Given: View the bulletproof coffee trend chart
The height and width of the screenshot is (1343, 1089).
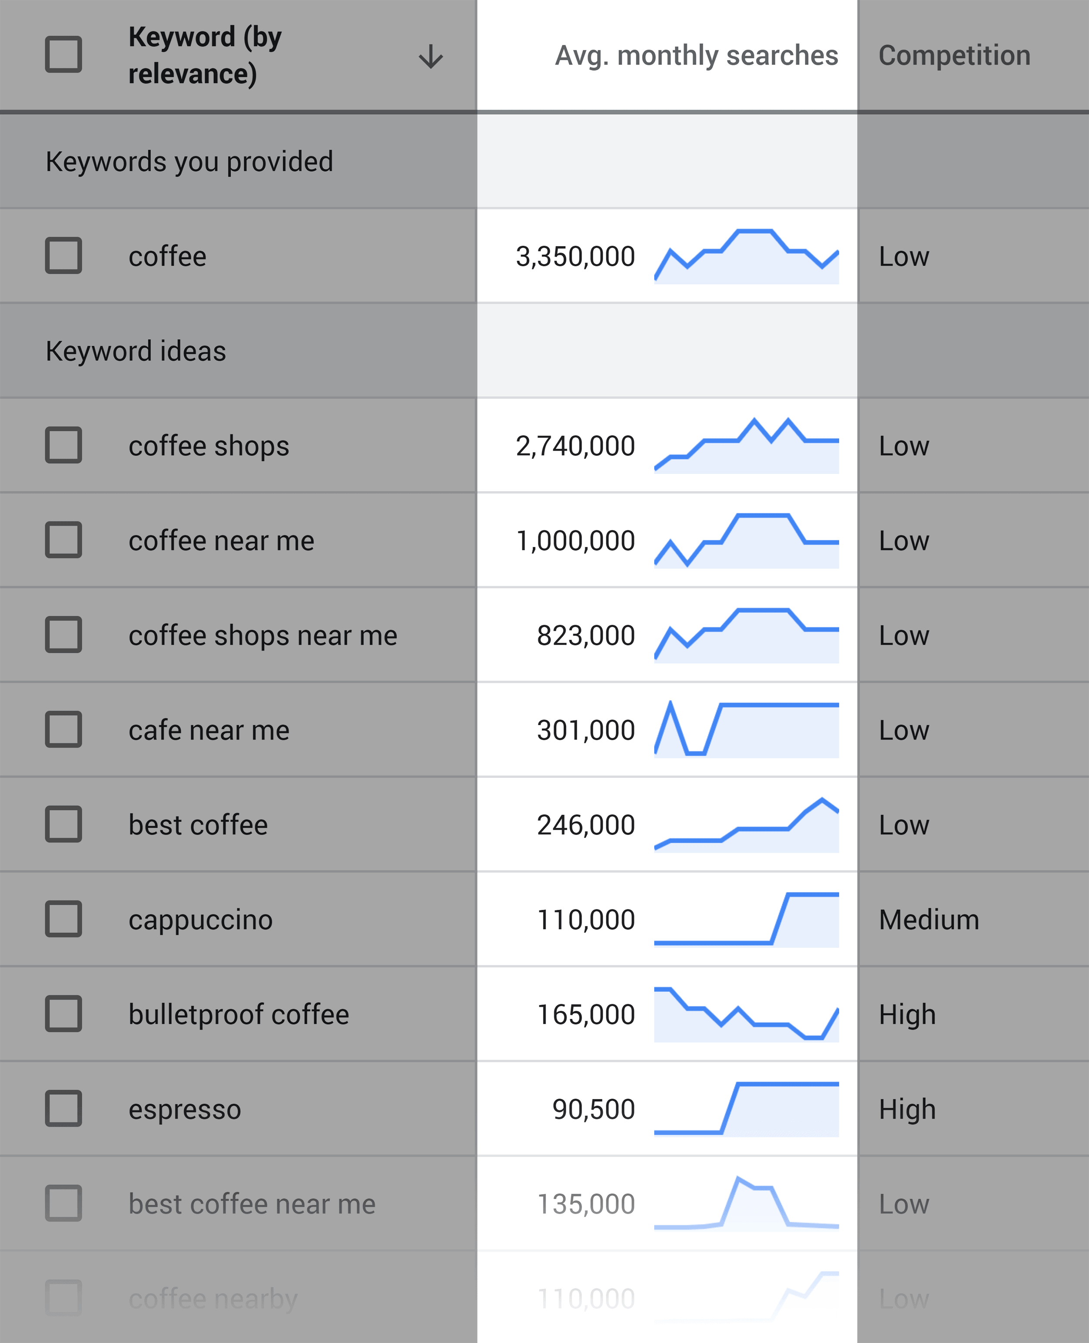Looking at the screenshot, I should pos(746,1014).
